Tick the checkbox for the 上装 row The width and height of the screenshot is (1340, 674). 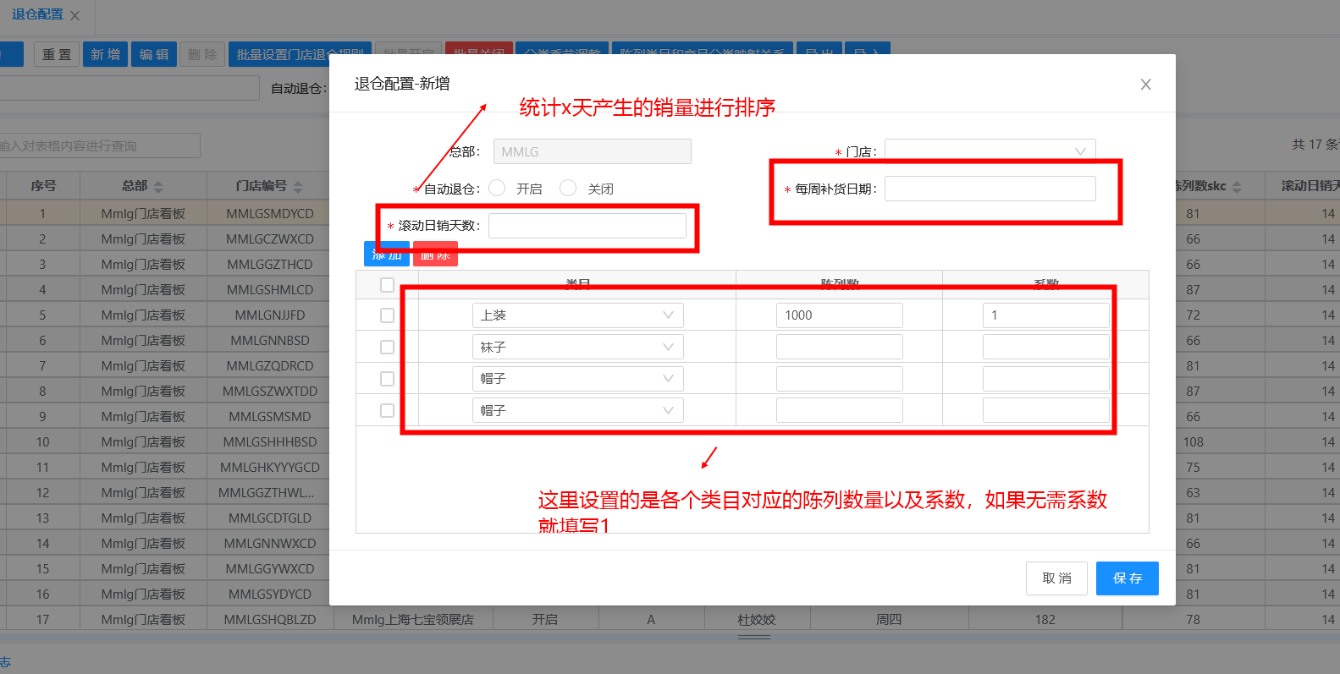click(x=387, y=315)
